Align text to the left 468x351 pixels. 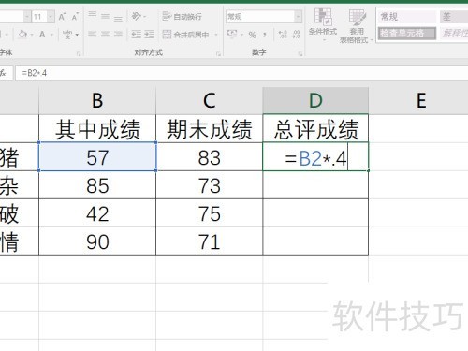click(x=92, y=35)
